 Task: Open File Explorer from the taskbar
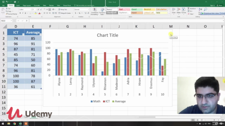coord(9,124)
